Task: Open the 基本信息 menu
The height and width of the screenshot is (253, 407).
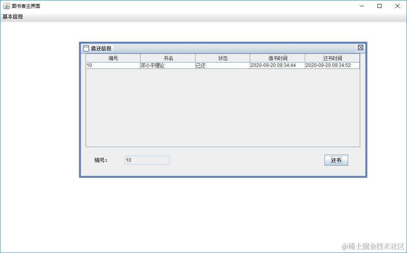Action: coord(12,17)
